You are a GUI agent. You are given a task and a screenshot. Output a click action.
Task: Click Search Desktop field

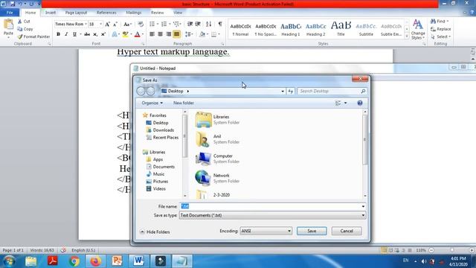pyautogui.click(x=332, y=91)
